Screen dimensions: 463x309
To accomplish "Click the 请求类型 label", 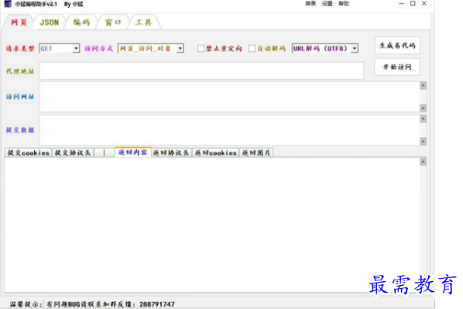I will pyautogui.click(x=20, y=49).
